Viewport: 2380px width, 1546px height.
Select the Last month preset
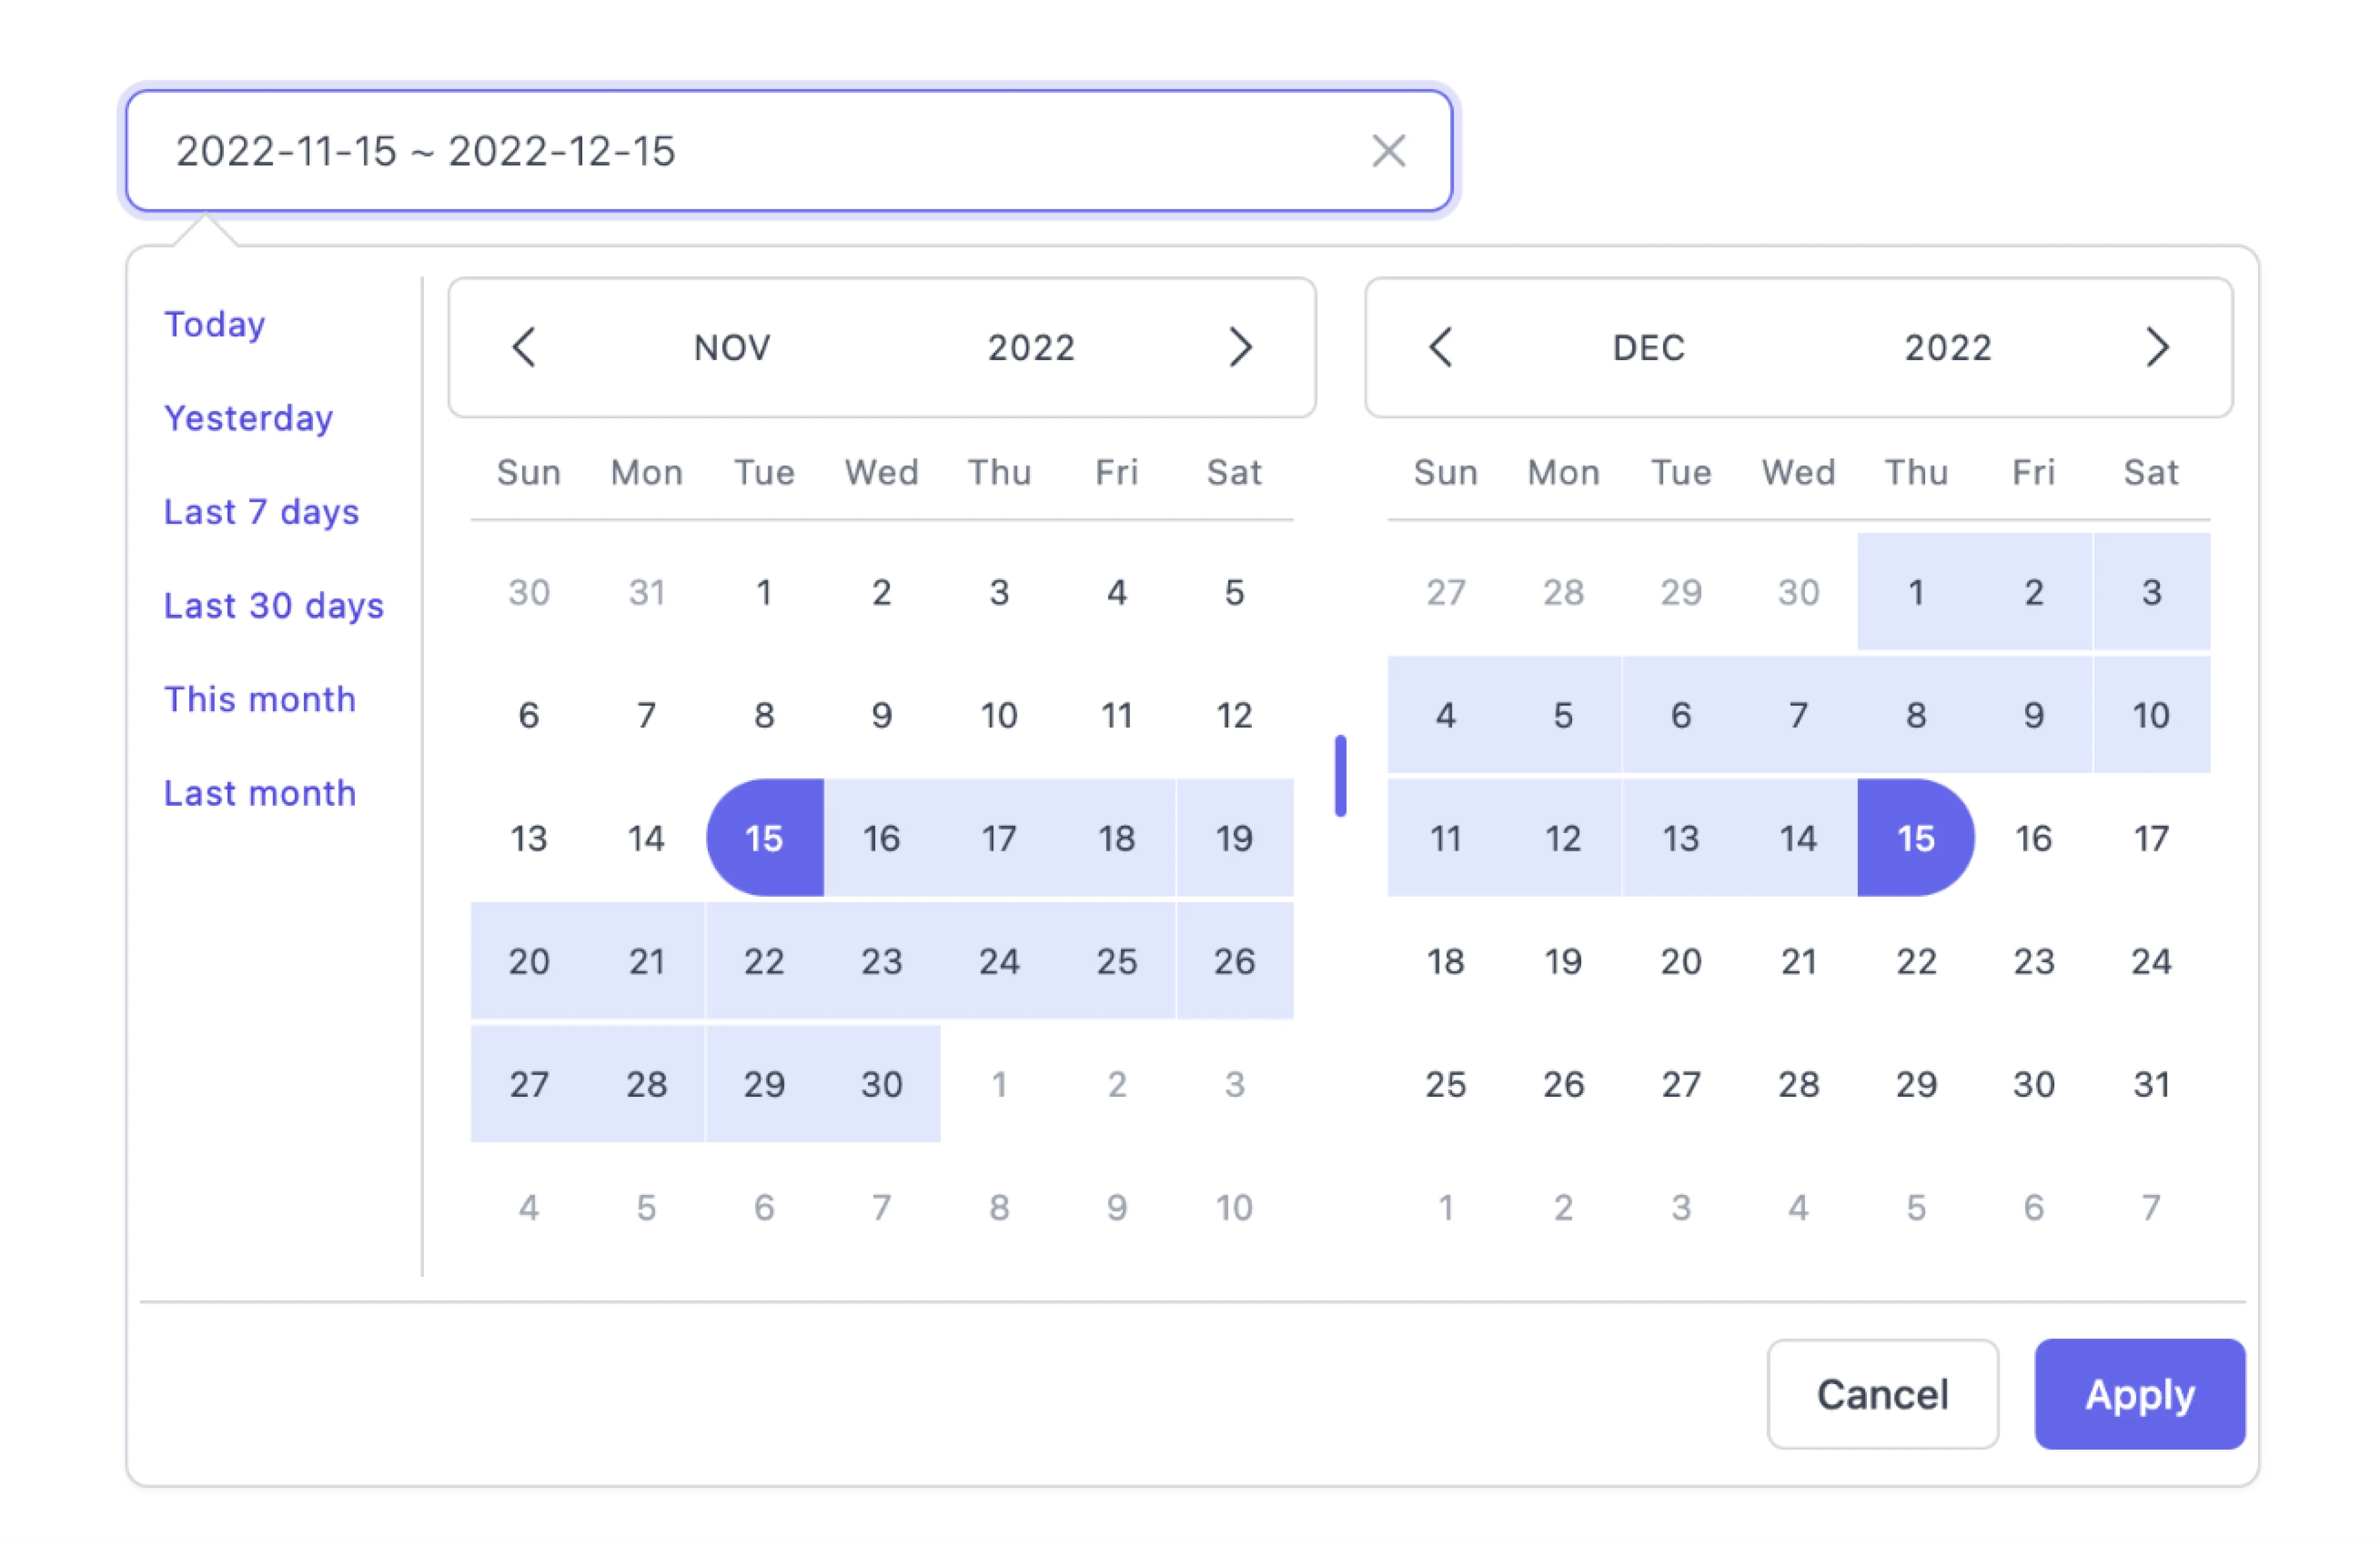coord(260,793)
